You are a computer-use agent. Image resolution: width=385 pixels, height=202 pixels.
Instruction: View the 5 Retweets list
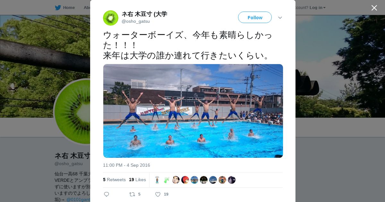pos(114,180)
